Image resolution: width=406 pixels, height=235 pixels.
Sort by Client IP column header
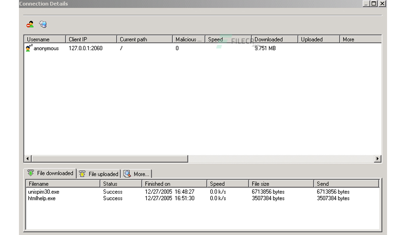tap(91, 39)
